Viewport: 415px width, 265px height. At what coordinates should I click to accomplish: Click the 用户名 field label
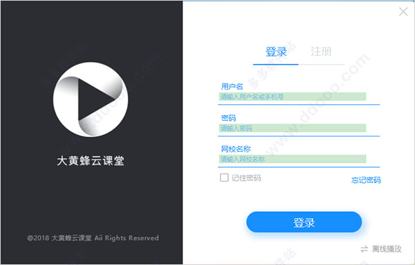point(232,86)
